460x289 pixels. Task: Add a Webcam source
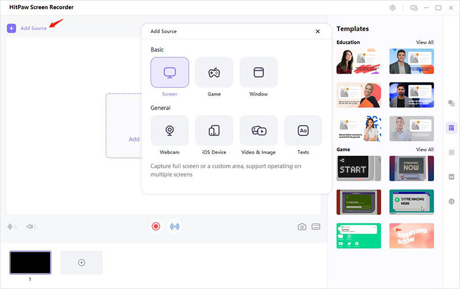(x=170, y=130)
